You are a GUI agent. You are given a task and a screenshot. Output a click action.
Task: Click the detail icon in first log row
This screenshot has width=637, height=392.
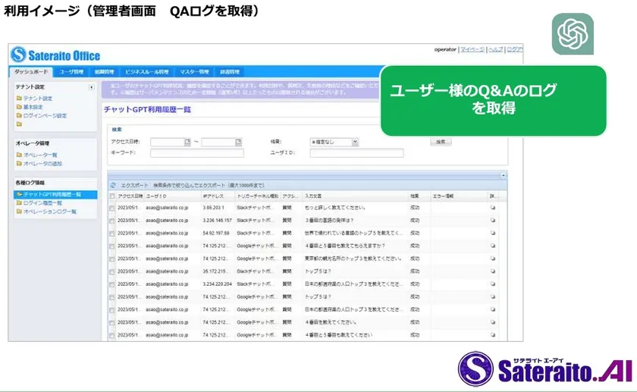pos(493,207)
